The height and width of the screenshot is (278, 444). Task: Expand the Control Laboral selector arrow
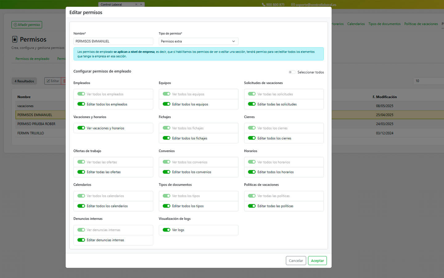click(141, 4)
